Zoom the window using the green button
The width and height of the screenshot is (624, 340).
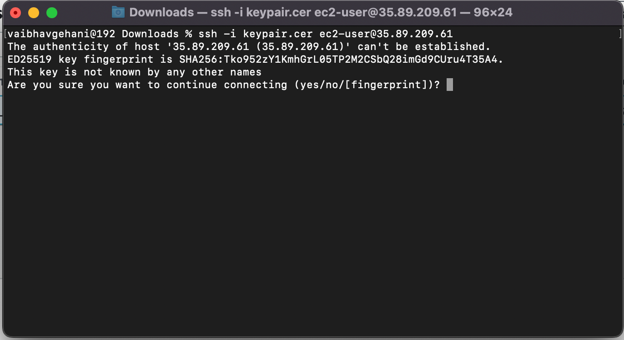[52, 13]
